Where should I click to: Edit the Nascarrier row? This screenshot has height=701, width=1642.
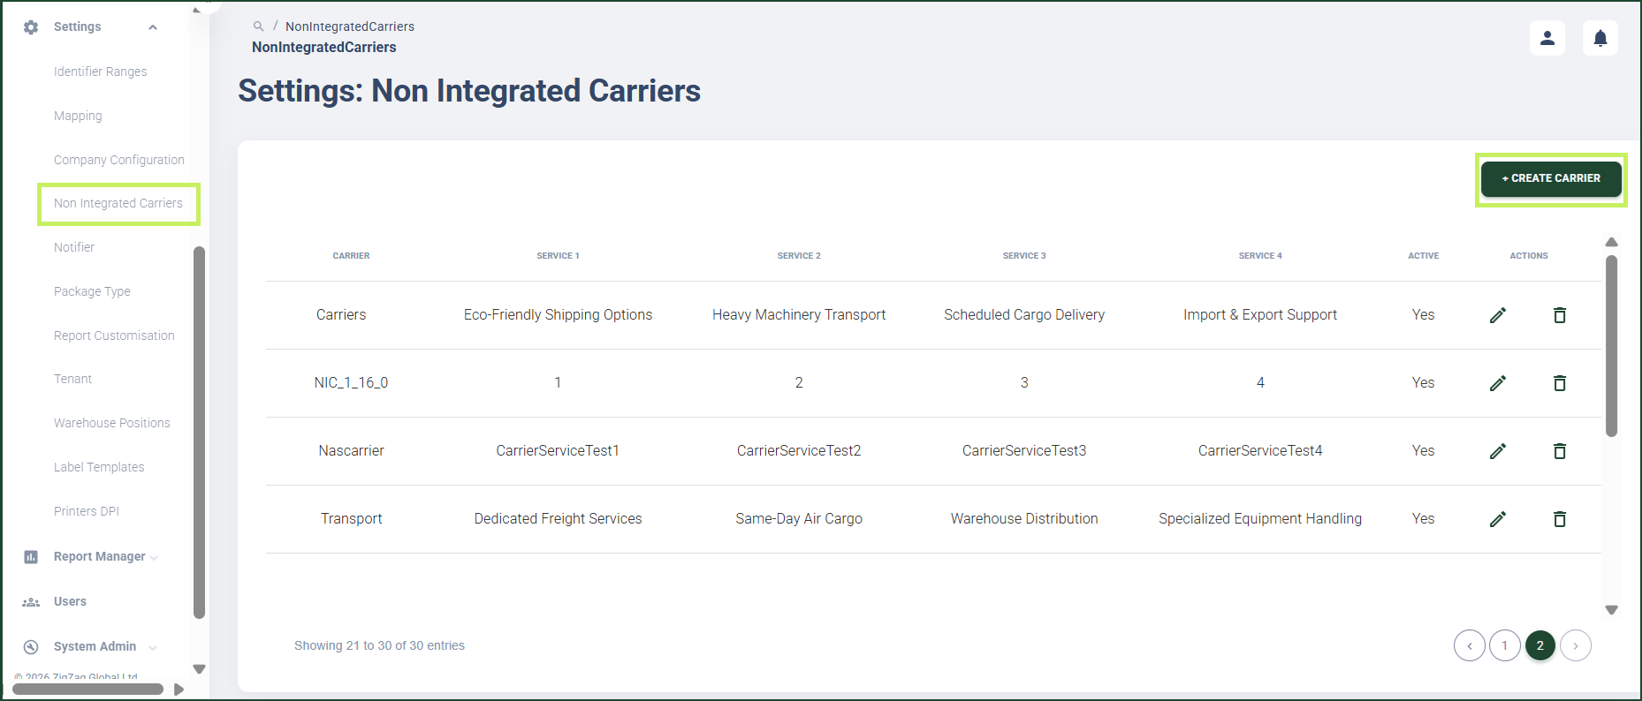click(1498, 451)
